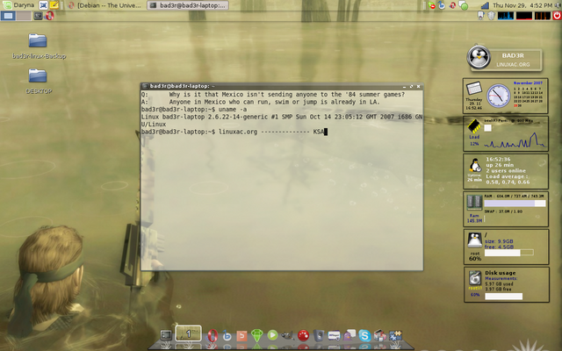This screenshot has height=351, width=562.
Task: Click the analog clock desklet
Action: pos(498,96)
